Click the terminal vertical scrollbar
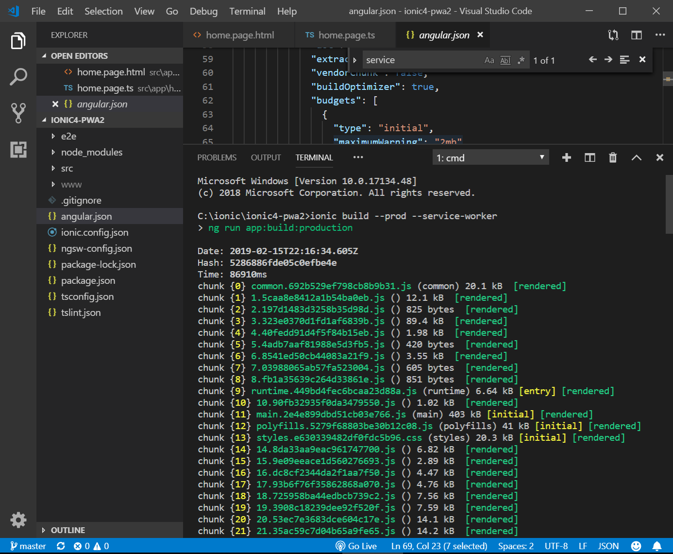This screenshot has width=673, height=554. point(669,204)
